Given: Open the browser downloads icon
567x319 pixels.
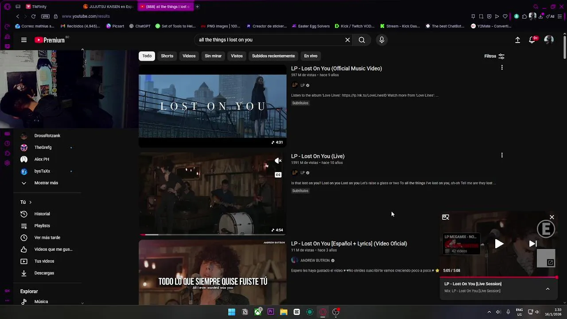Looking at the screenshot, I should tap(541, 16).
